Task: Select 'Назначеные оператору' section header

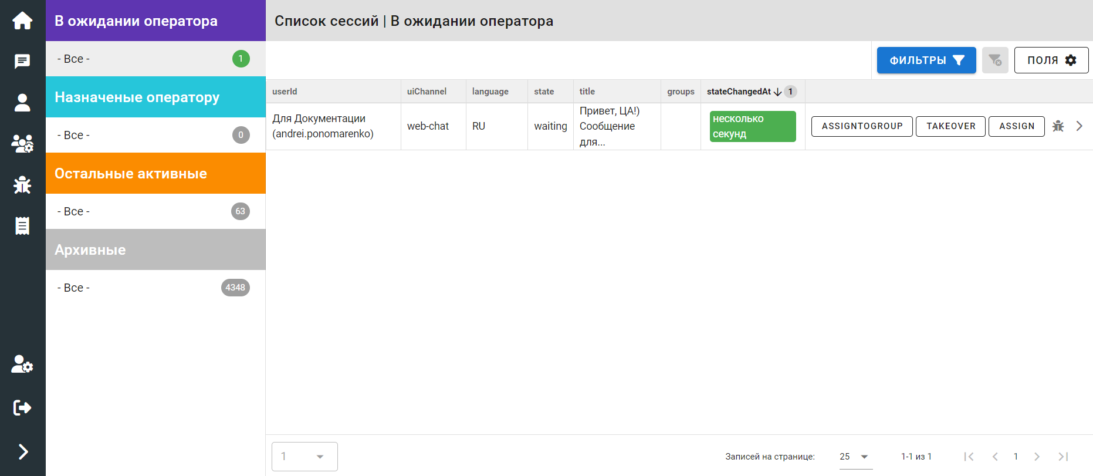Action: pos(155,97)
